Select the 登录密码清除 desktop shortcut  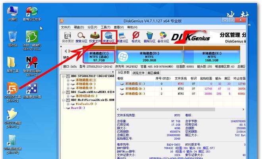[32, 66]
